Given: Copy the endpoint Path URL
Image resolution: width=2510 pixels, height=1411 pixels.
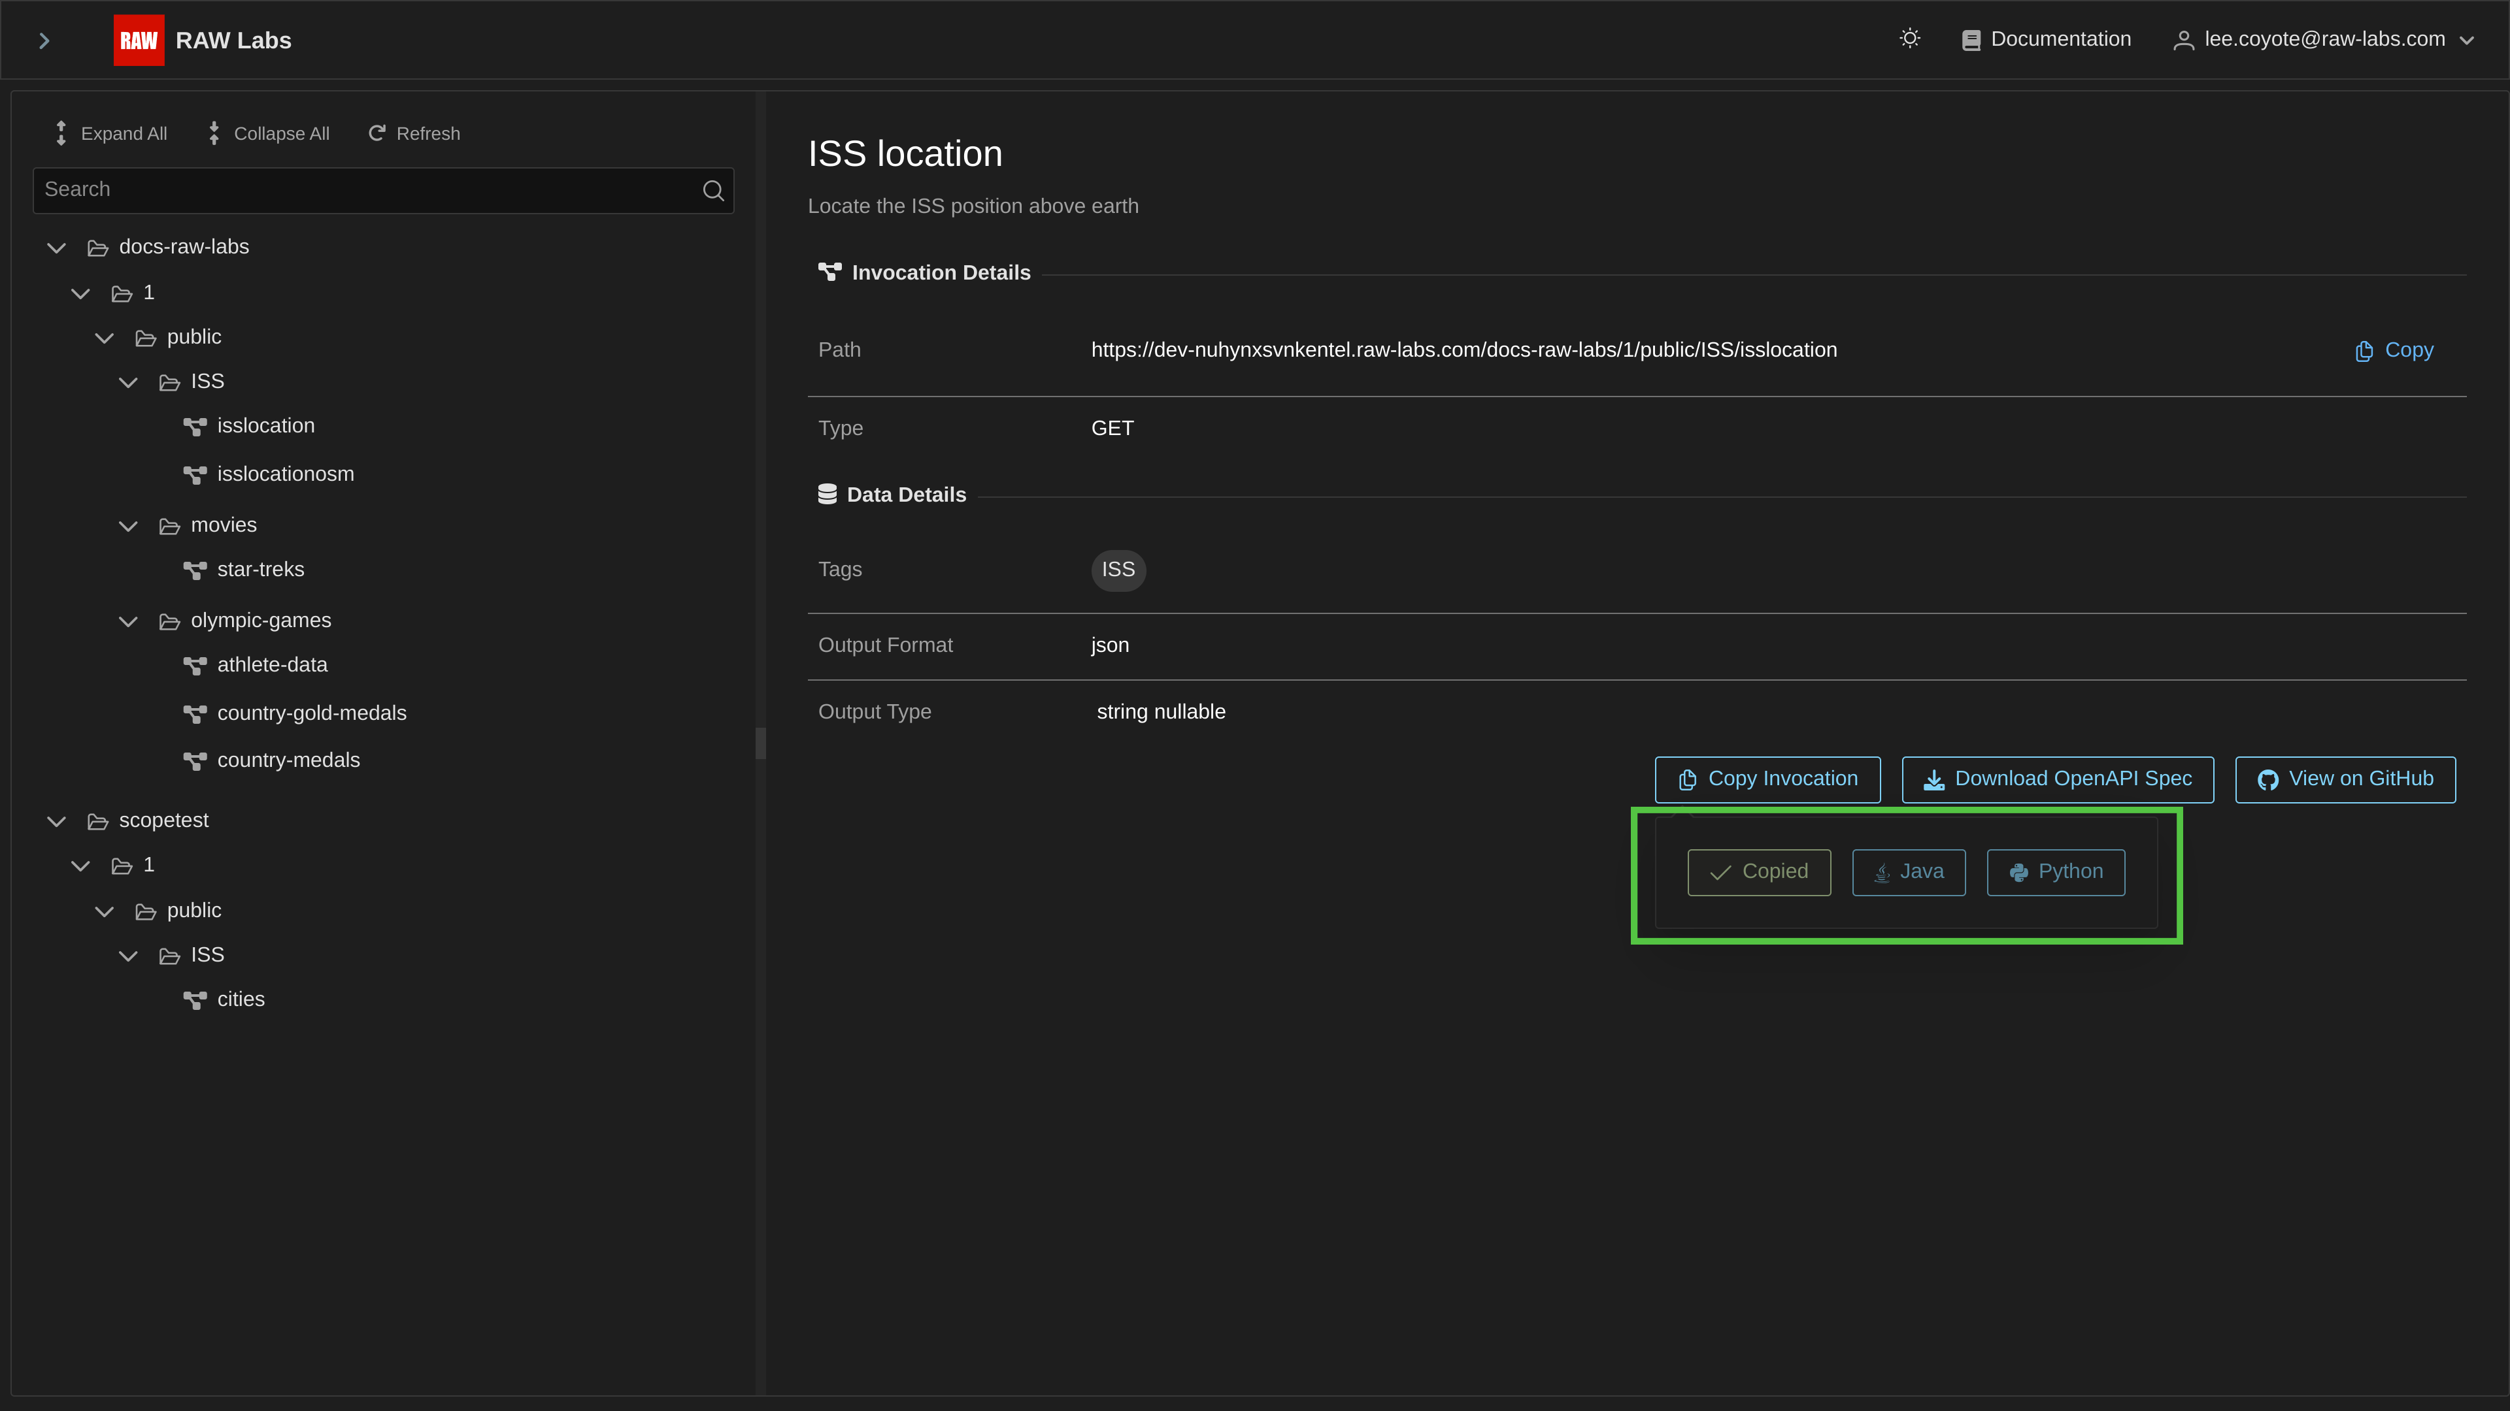Looking at the screenshot, I should click(x=2394, y=351).
